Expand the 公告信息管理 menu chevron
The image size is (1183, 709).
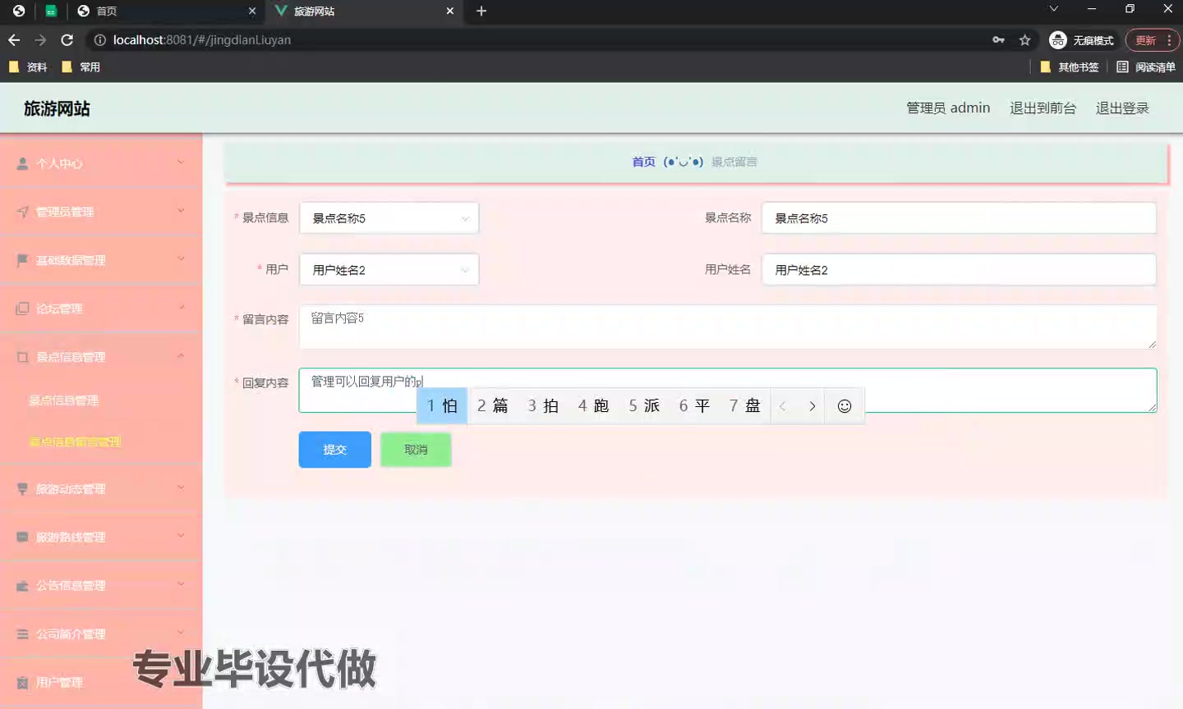(181, 585)
